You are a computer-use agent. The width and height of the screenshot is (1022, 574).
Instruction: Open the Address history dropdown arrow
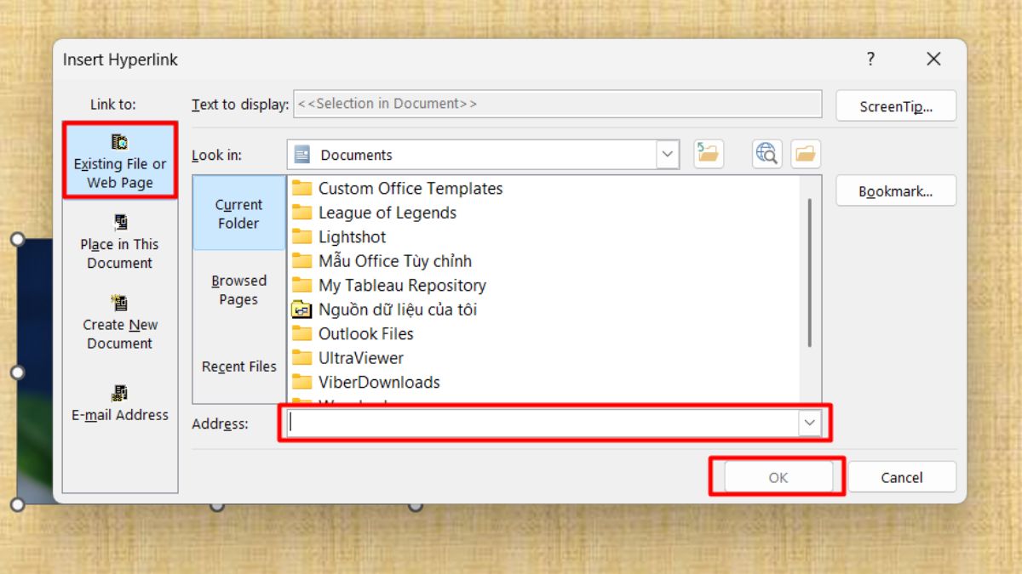[809, 423]
